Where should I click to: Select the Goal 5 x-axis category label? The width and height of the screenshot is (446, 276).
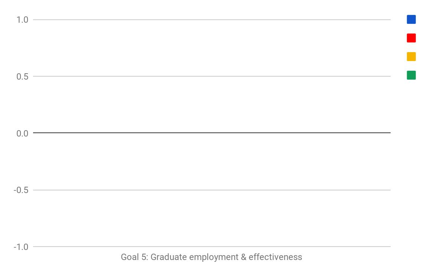211,257
